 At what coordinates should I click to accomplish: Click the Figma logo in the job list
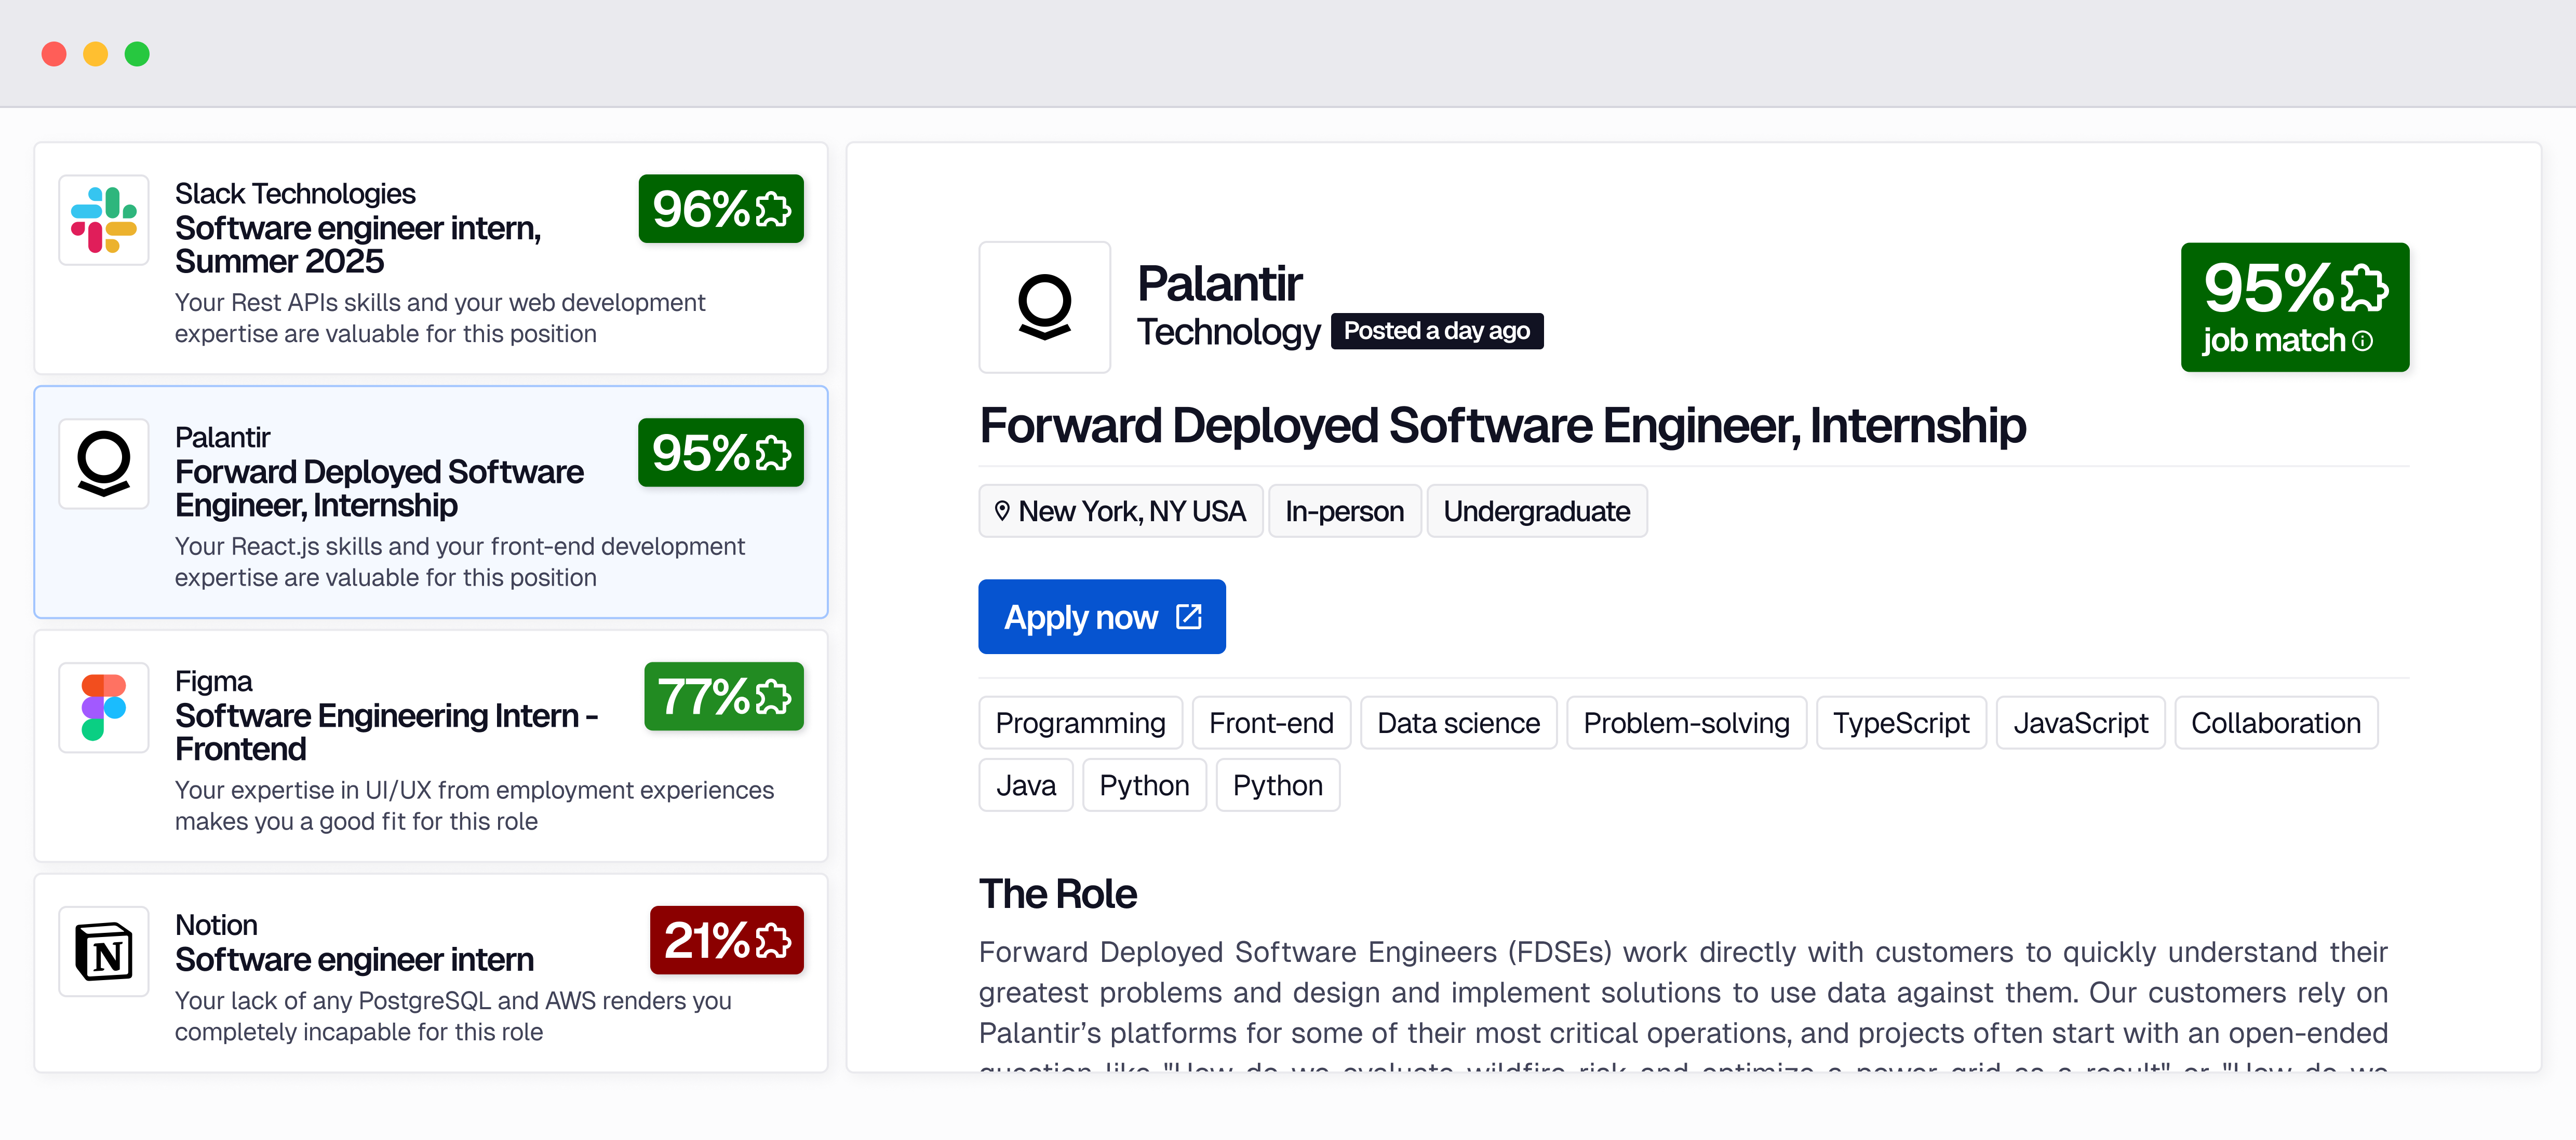104,708
